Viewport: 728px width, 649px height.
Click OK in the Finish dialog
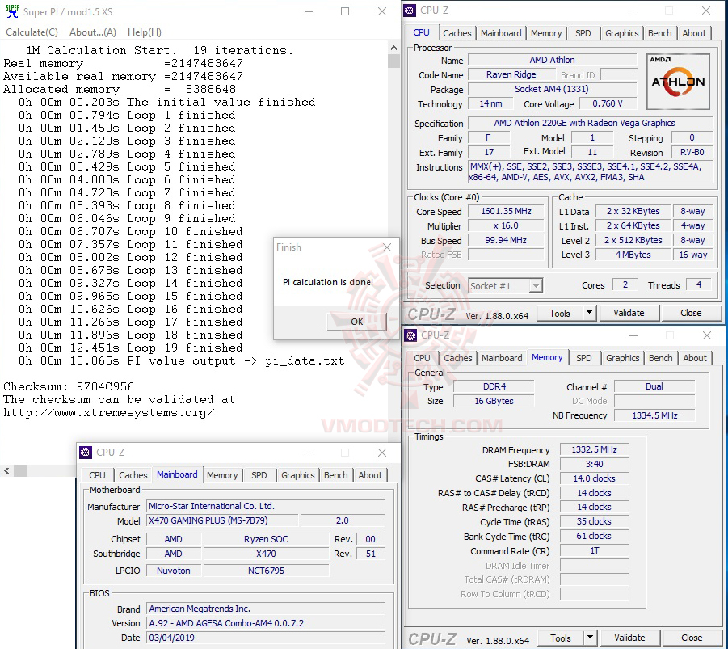(356, 322)
